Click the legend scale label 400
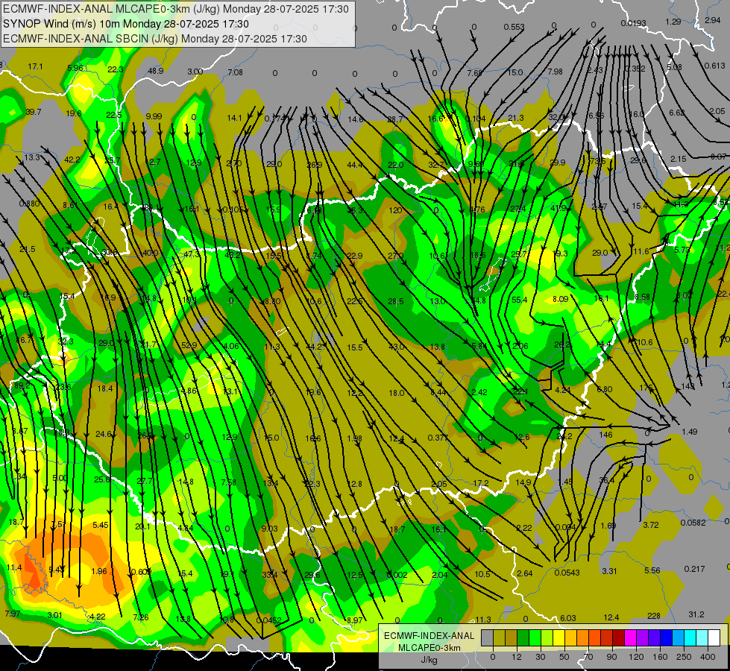This screenshot has height=671, width=730. point(708,657)
